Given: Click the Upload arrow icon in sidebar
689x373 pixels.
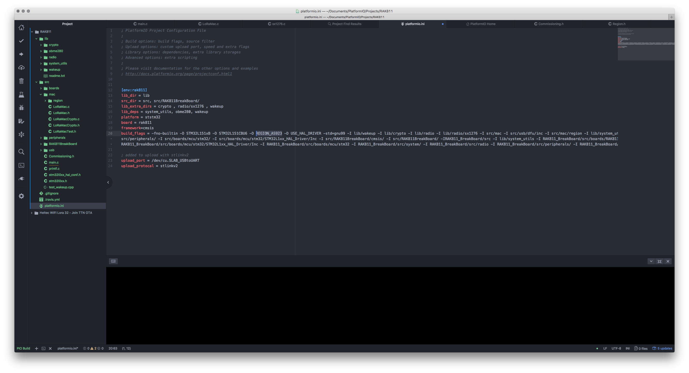Looking at the screenshot, I should click(x=21, y=54).
